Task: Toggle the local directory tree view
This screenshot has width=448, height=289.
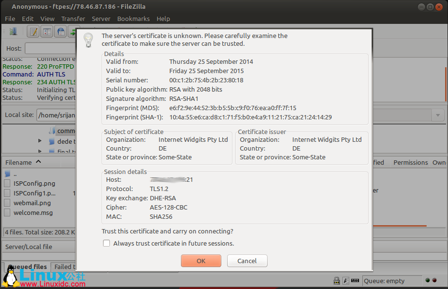Action: pos(46,31)
